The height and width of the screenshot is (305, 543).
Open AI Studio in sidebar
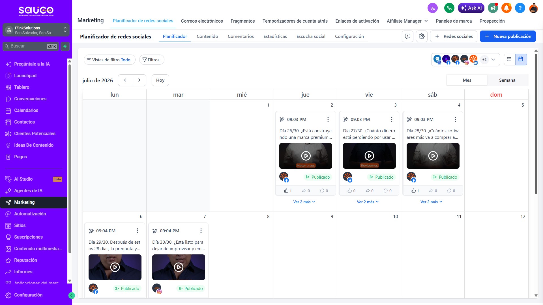[23, 179]
